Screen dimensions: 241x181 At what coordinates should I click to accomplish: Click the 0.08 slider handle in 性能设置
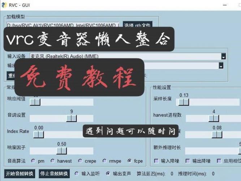[x=217, y=135]
